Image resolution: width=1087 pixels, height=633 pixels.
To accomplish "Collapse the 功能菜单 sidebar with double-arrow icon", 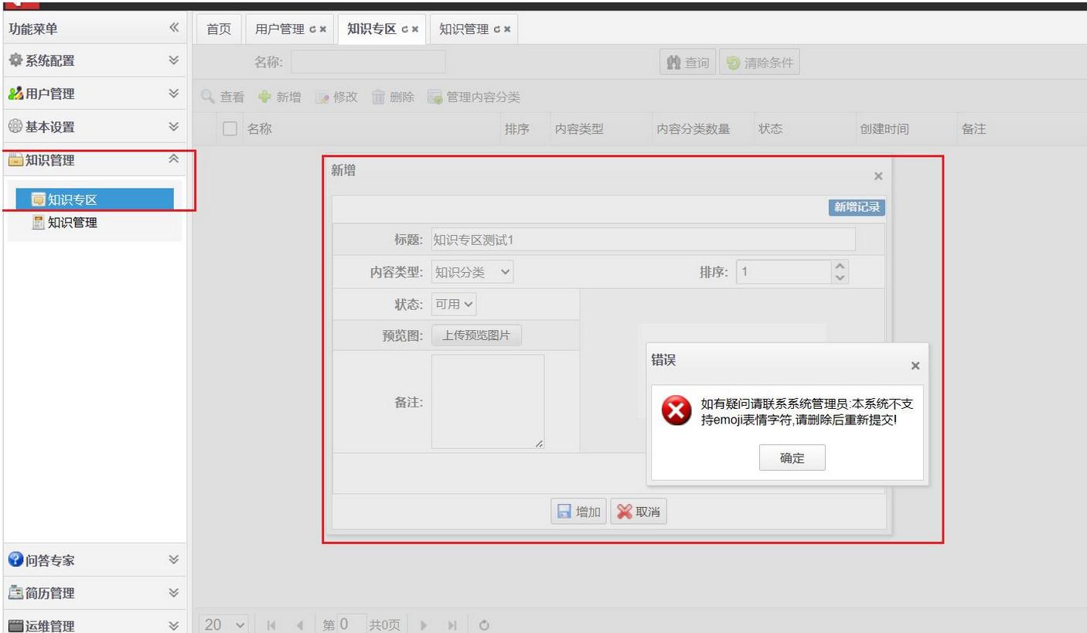I will click(174, 29).
